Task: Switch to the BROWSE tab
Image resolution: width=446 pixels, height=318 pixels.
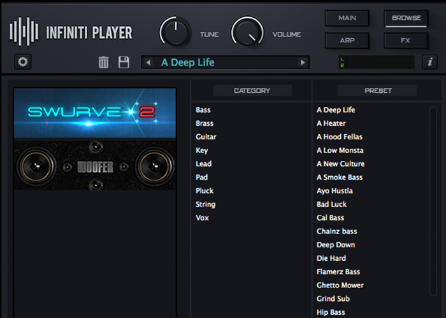Action: pos(406,18)
